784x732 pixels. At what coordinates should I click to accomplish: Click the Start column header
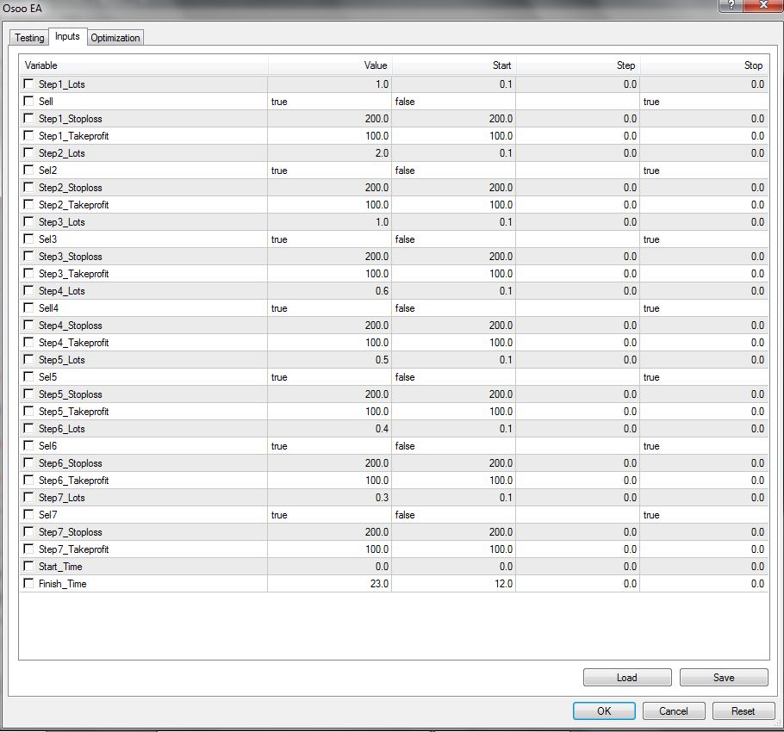coord(454,65)
